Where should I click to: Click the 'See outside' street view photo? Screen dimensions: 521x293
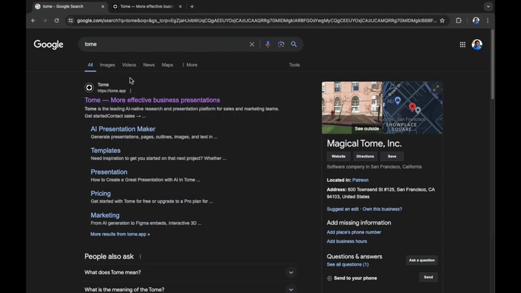[x=352, y=108]
